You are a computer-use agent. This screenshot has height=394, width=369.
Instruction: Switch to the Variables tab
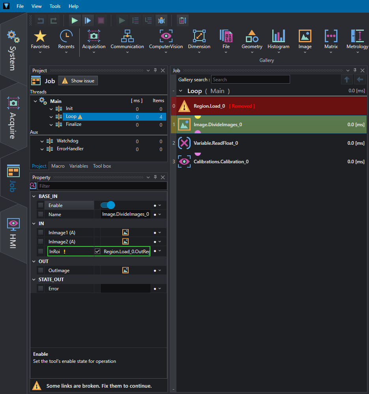[x=79, y=166]
